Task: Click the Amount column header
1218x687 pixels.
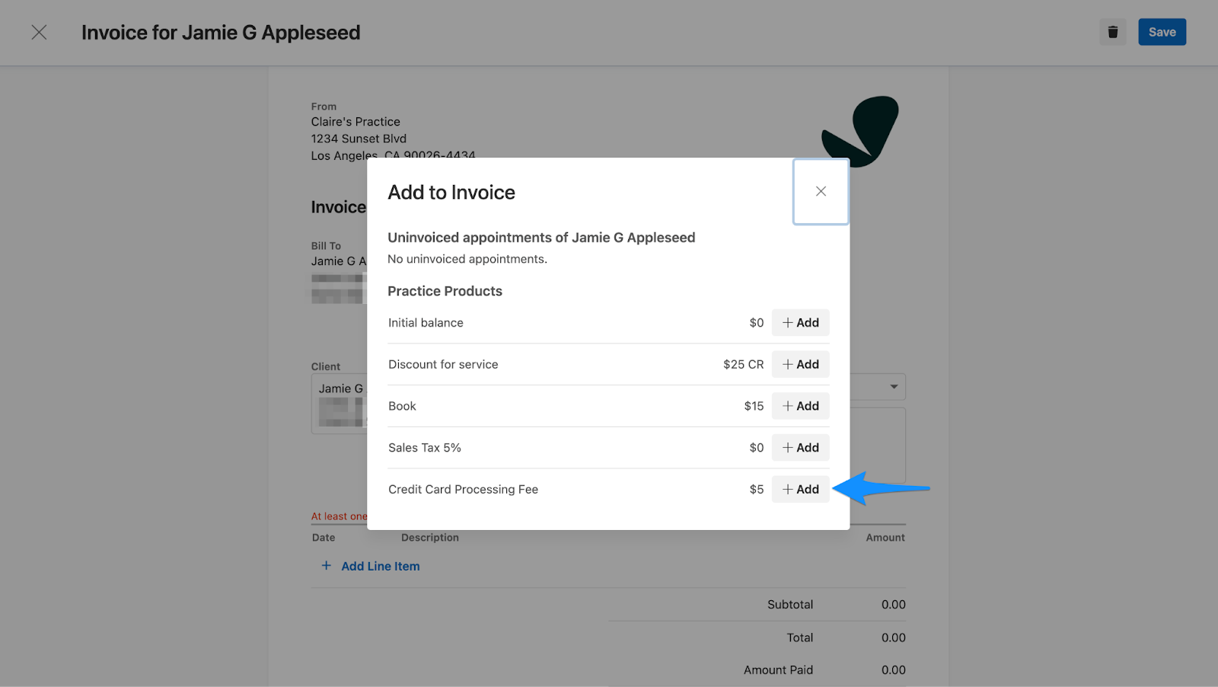Action: click(885, 538)
